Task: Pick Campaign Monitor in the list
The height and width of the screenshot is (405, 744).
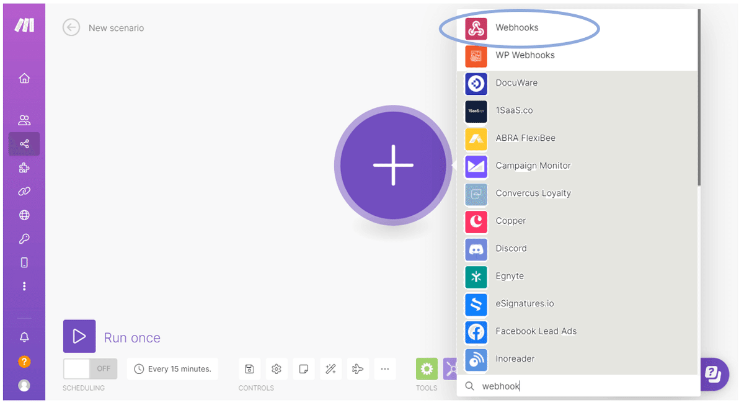Action: click(x=577, y=166)
